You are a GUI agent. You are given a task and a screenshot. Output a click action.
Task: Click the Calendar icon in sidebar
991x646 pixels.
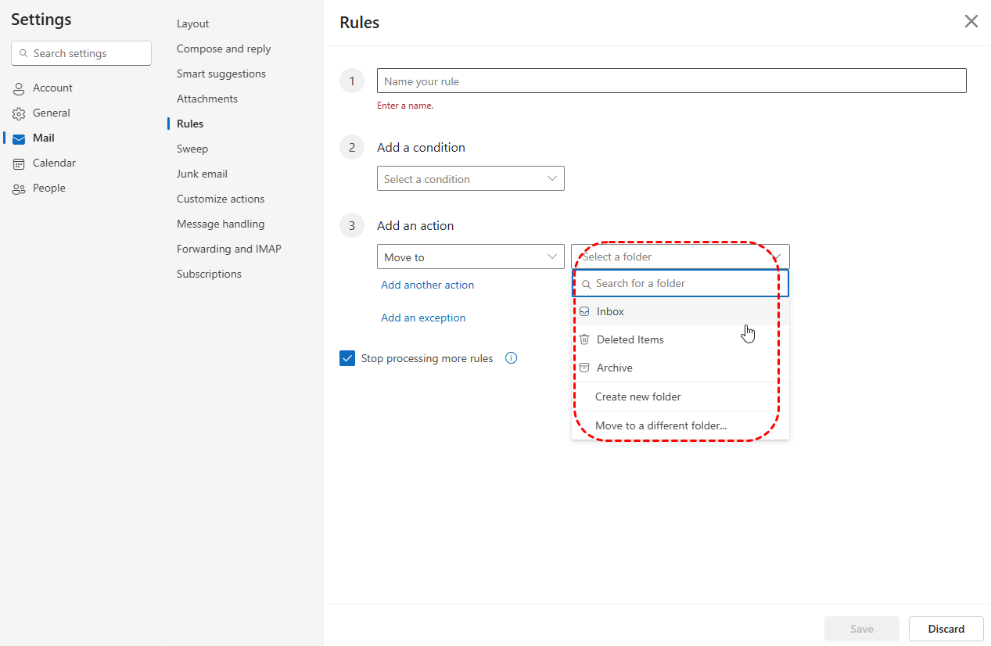(19, 163)
